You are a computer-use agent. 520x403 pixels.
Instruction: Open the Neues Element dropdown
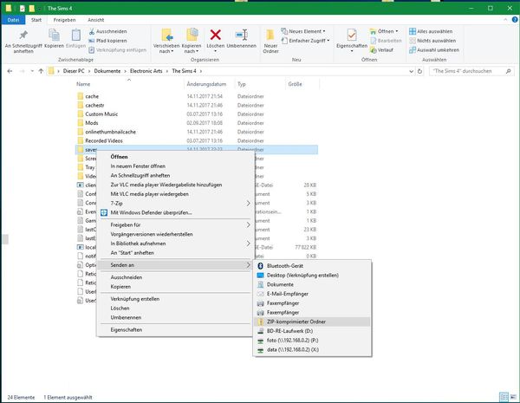tap(303, 31)
